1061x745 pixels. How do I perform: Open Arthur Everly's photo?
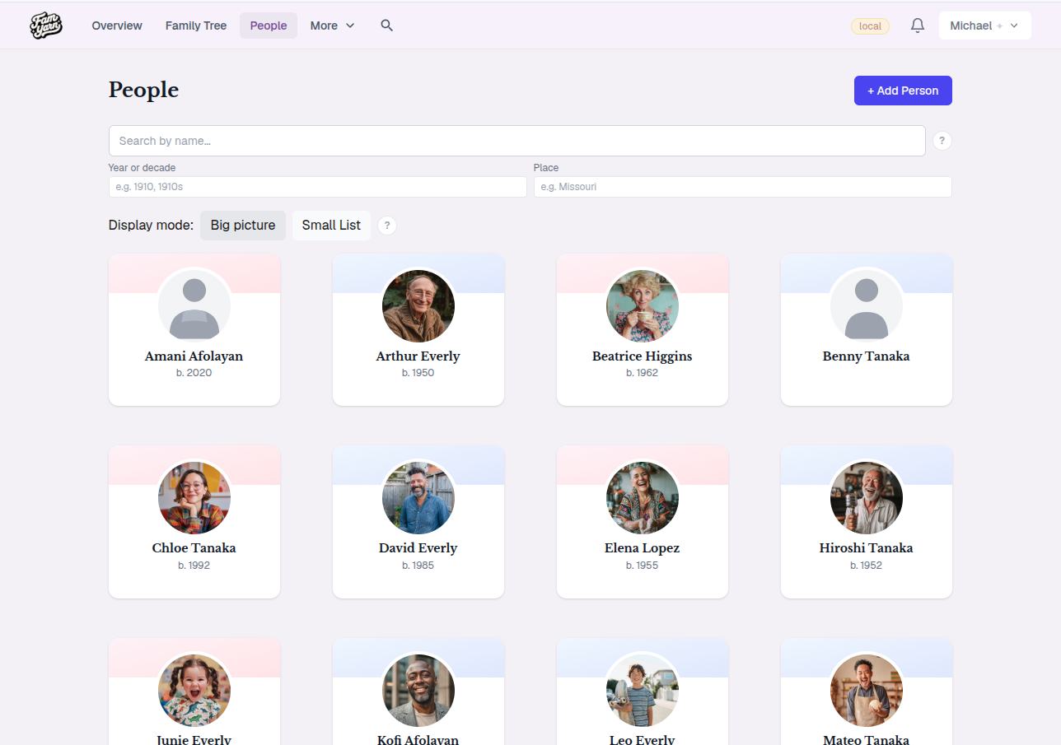[x=418, y=305]
